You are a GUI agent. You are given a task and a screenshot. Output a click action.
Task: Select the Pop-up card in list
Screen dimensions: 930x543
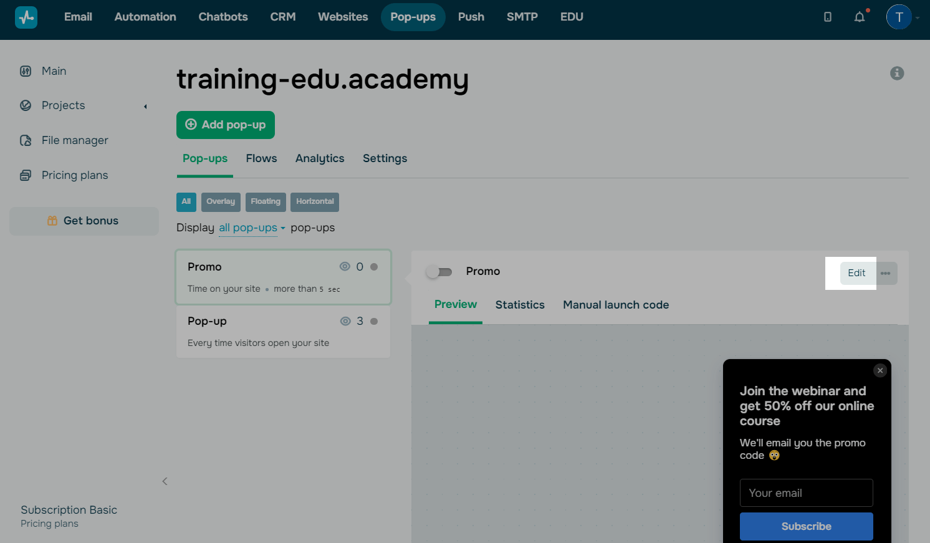pos(284,332)
